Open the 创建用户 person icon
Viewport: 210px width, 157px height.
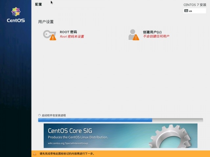point(134,35)
